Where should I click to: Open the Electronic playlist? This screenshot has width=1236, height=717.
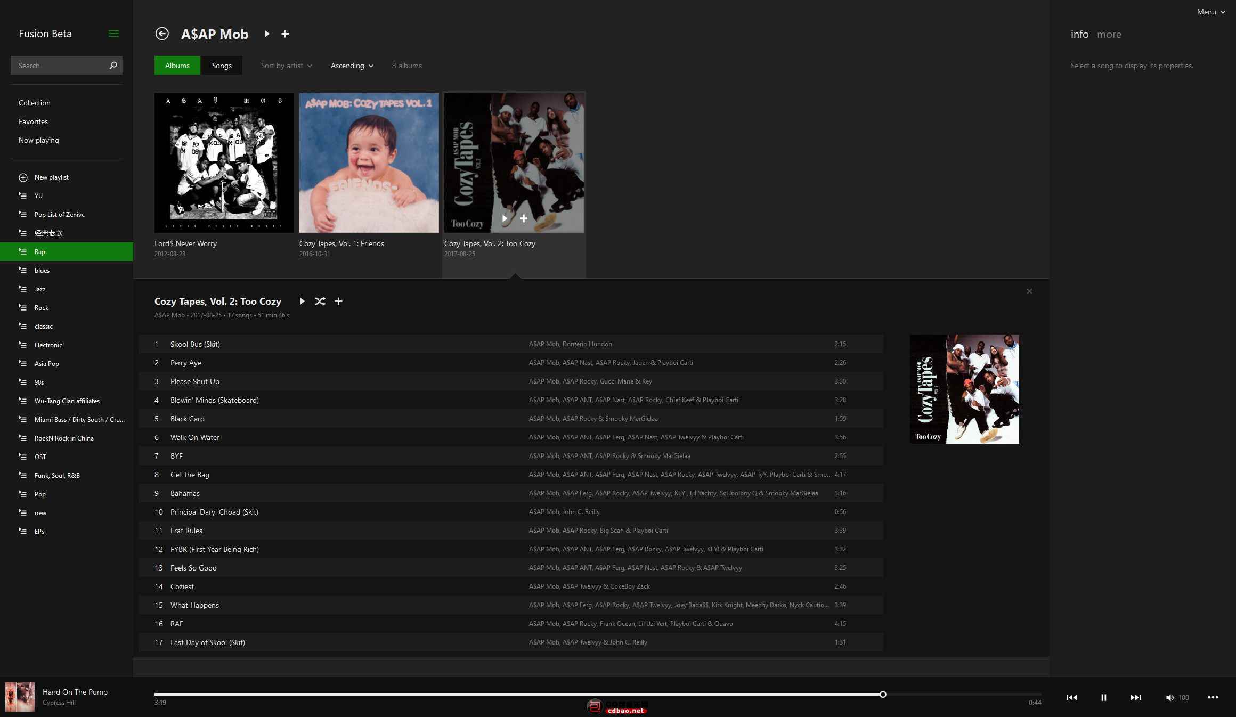click(x=67, y=345)
